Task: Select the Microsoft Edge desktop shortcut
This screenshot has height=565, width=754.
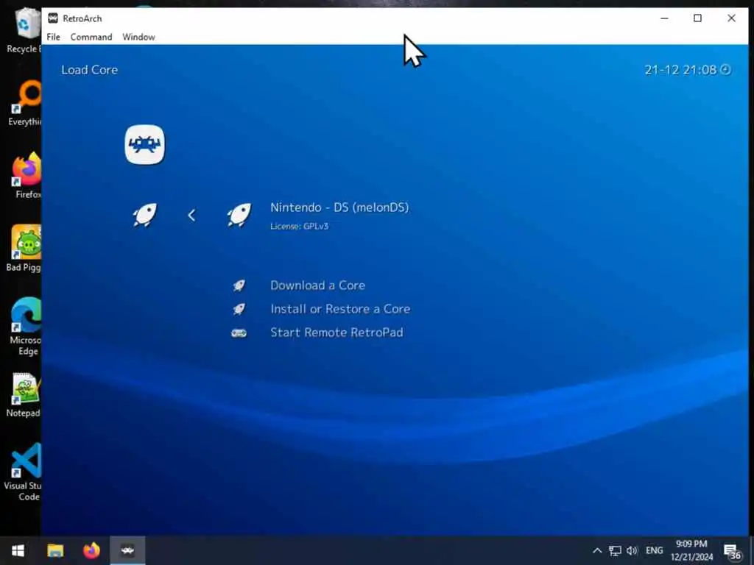Action: [x=25, y=327]
